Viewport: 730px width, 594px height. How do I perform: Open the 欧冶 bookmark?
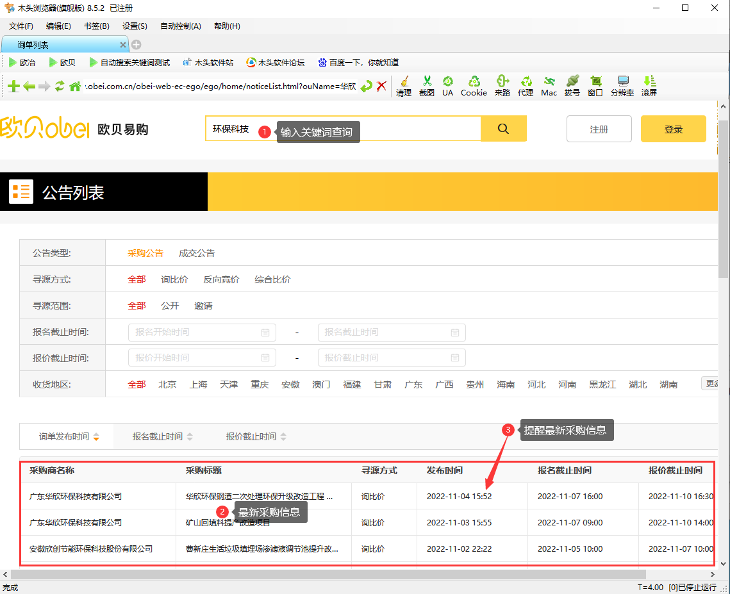pos(22,62)
